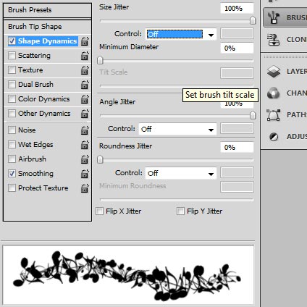The width and height of the screenshot is (307, 307).
Task: Click lock icon next to Noise
Action: (x=85, y=130)
